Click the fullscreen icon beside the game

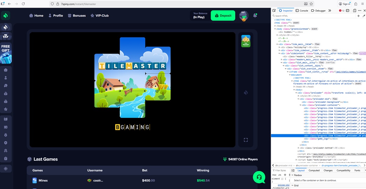[x=246, y=140]
